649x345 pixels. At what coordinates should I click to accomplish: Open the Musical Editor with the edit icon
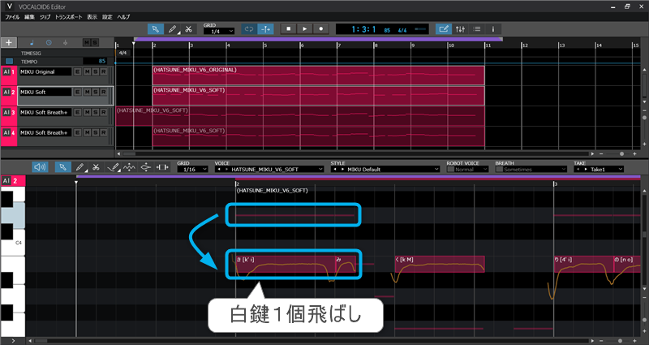tap(444, 29)
